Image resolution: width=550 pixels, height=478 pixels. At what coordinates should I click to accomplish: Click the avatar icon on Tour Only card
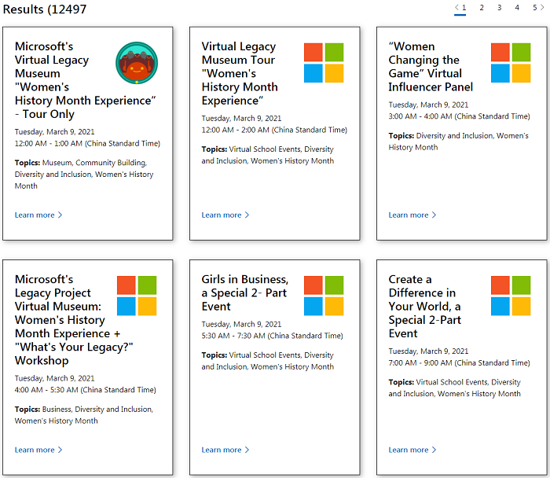tap(137, 63)
